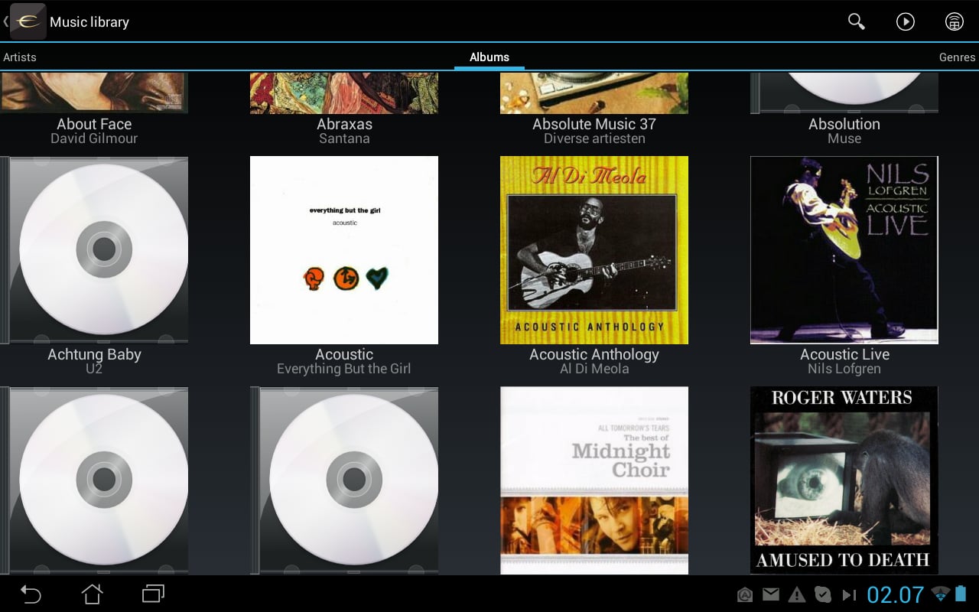The height and width of the screenshot is (612, 979).
Task: Open Nils Lofgren Acoustic Live cover
Action: [844, 250]
